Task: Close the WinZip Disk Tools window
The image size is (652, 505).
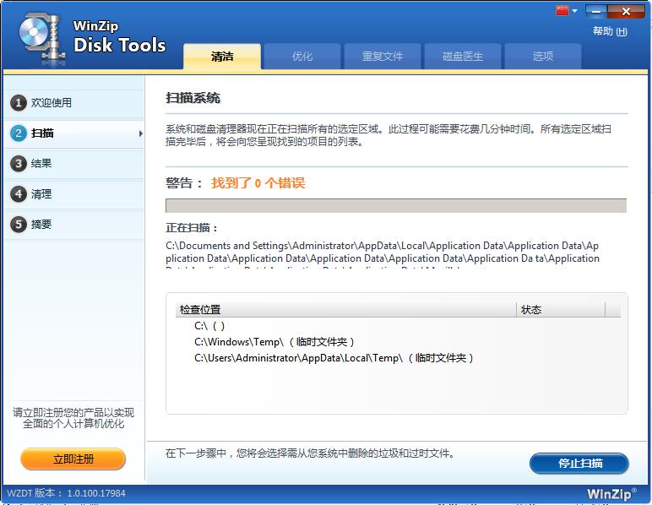Action: (625, 11)
